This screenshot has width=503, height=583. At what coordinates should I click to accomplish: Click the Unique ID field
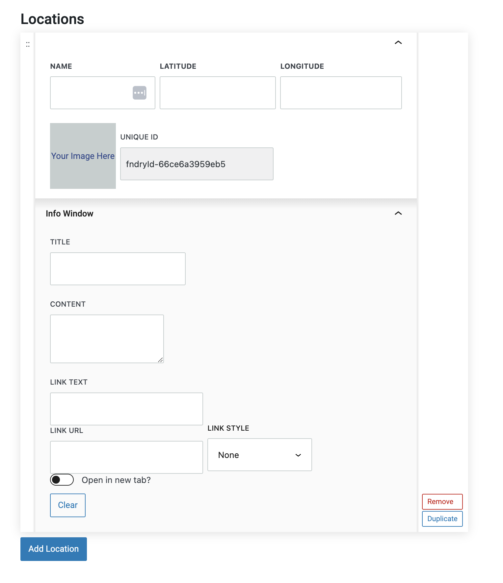197,164
